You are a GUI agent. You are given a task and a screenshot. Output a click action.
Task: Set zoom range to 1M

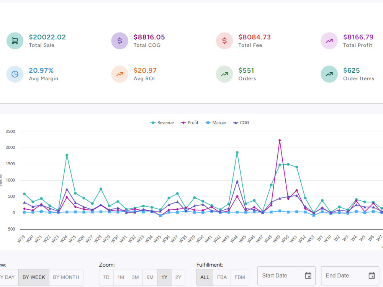click(121, 277)
